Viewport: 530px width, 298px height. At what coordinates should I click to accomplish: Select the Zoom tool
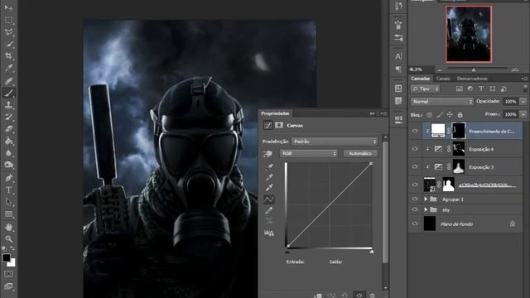(x=8, y=239)
